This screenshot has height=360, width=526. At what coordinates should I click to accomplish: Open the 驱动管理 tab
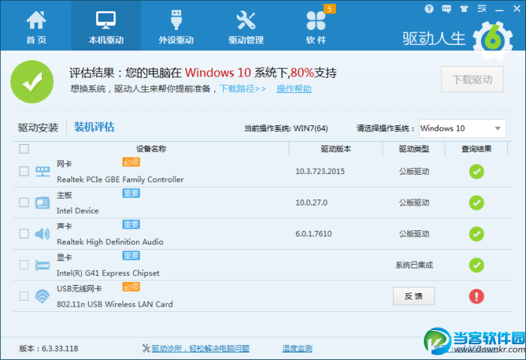coord(246,27)
